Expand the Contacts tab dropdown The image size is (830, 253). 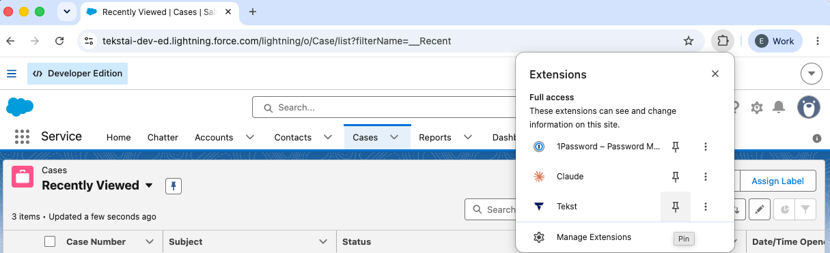pyautogui.click(x=328, y=137)
